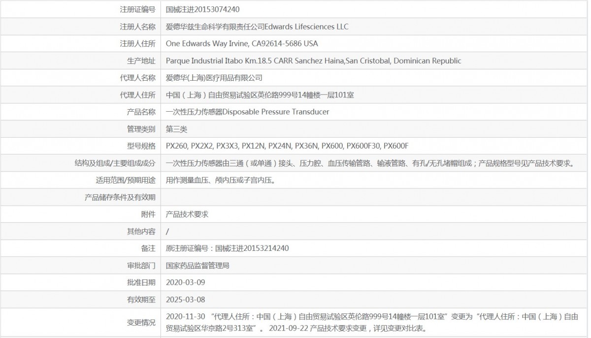Select the 备注 label cell

(x=148, y=248)
